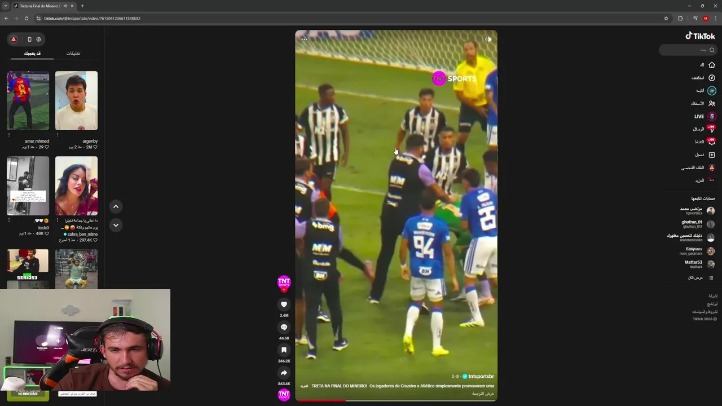
Task: Seek along the red video progress bar
Action: [396, 400]
